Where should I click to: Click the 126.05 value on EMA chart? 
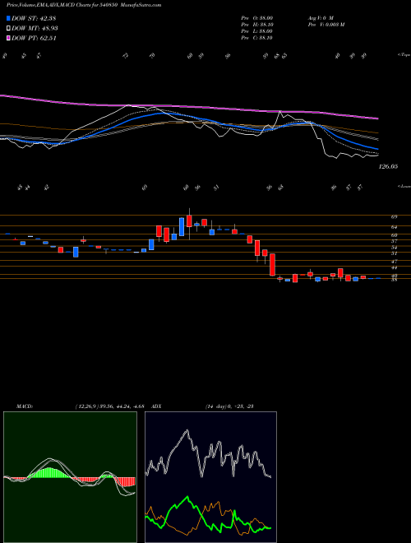[x=389, y=166]
